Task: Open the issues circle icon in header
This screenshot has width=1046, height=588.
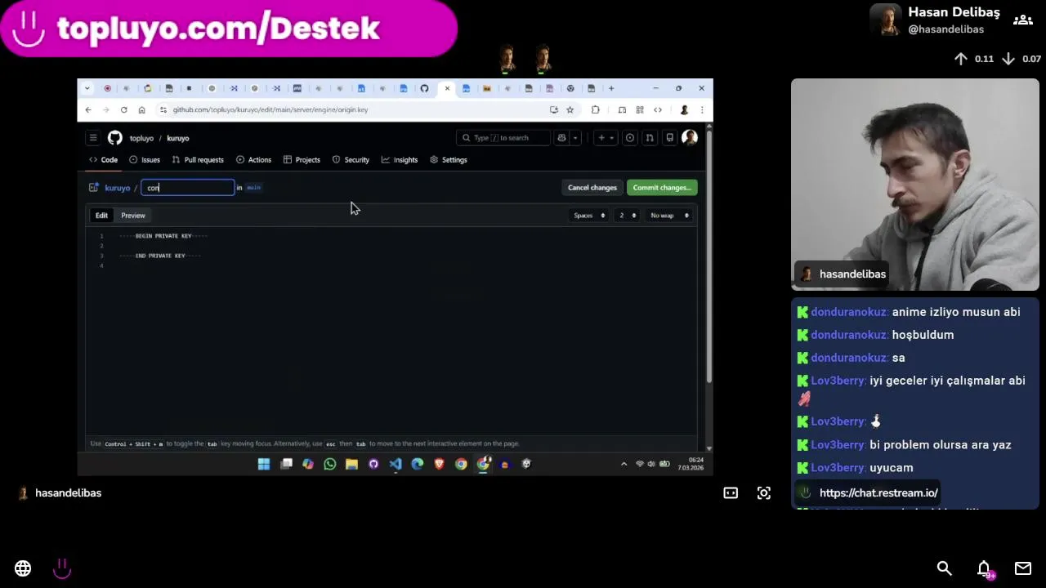Action: (630, 138)
